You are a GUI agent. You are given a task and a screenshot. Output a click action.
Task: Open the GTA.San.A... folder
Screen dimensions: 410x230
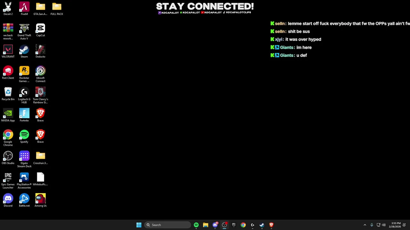pyautogui.click(x=40, y=9)
